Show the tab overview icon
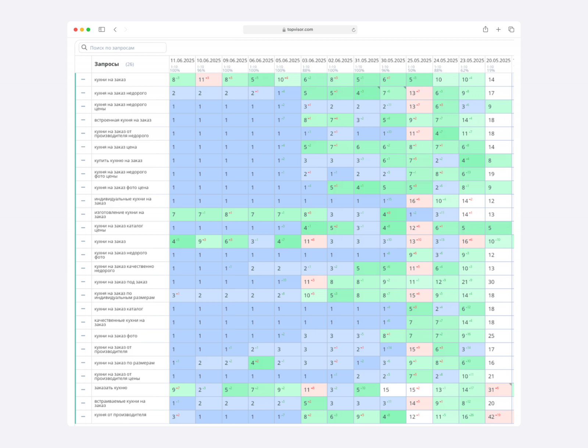The image size is (588, 448). (x=511, y=29)
